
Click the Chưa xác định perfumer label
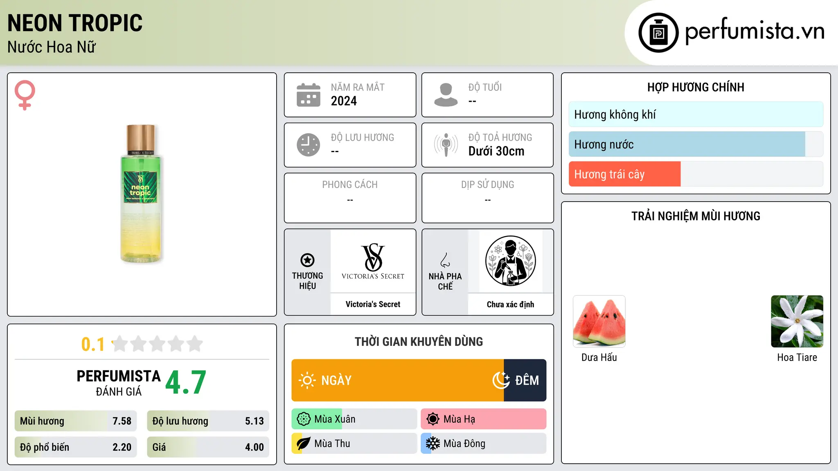[x=510, y=304]
